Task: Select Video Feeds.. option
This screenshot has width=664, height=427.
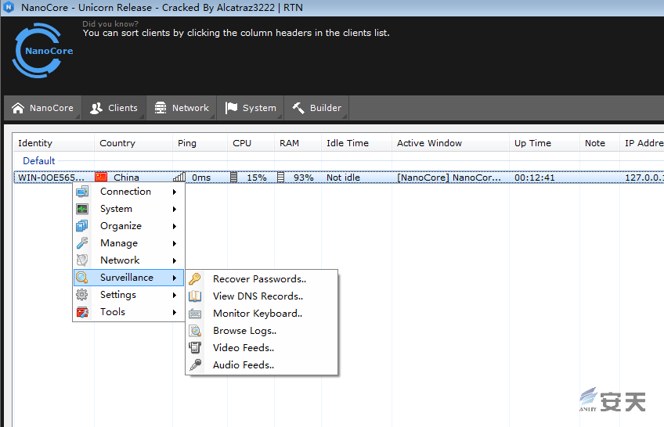Action: [x=262, y=347]
